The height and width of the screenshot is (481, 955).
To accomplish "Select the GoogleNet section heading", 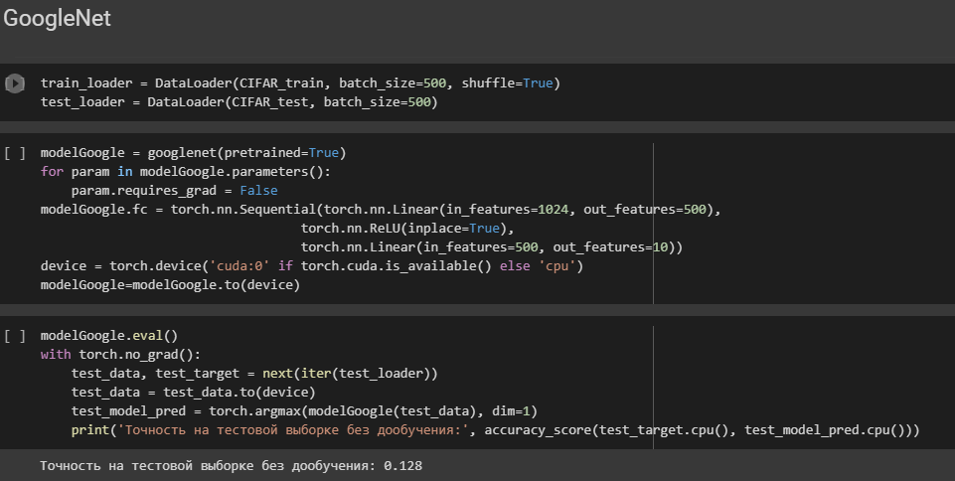I will [58, 18].
